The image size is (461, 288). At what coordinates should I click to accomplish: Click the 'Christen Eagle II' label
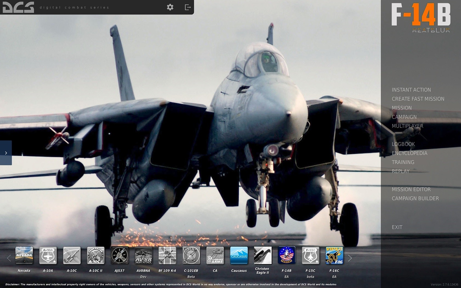tap(262, 271)
